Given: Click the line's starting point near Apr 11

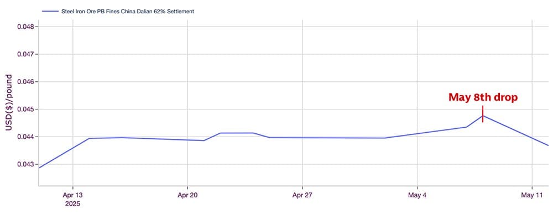Looking at the screenshot, I should [x=39, y=168].
